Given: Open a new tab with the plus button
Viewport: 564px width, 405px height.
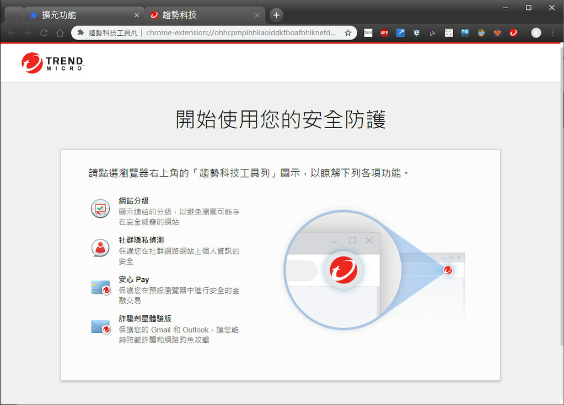Looking at the screenshot, I should (276, 15).
